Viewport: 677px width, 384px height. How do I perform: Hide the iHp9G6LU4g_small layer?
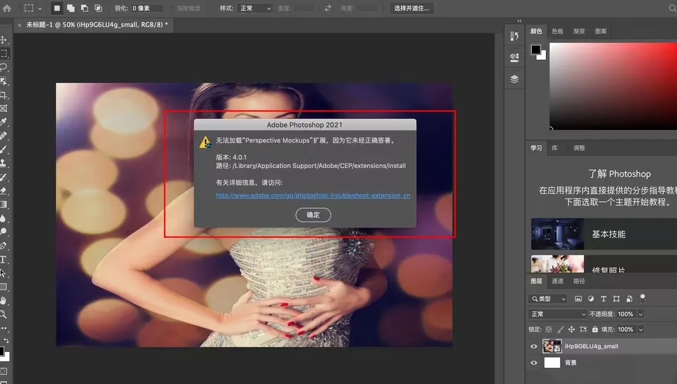point(534,347)
